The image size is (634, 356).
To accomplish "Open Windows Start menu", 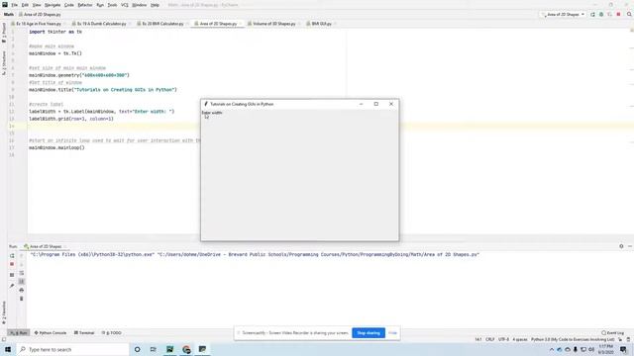I will pos(8,349).
